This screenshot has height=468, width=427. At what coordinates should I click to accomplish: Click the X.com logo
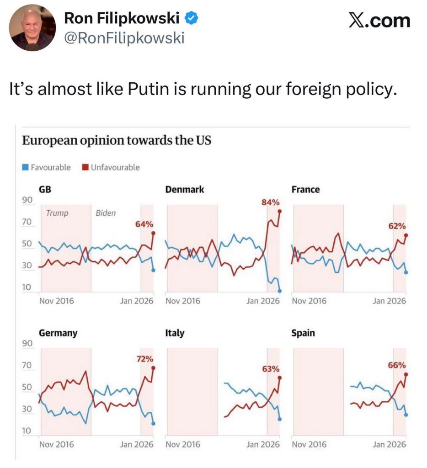tap(379, 21)
